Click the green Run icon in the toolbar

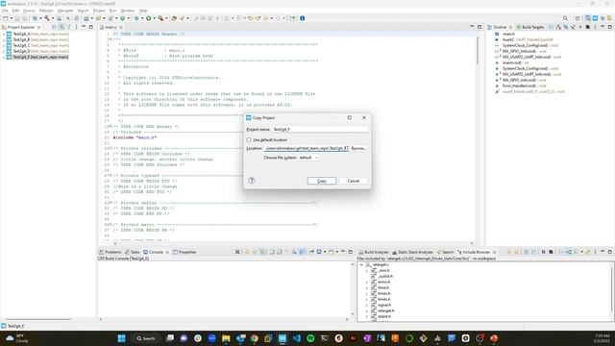(149, 18)
